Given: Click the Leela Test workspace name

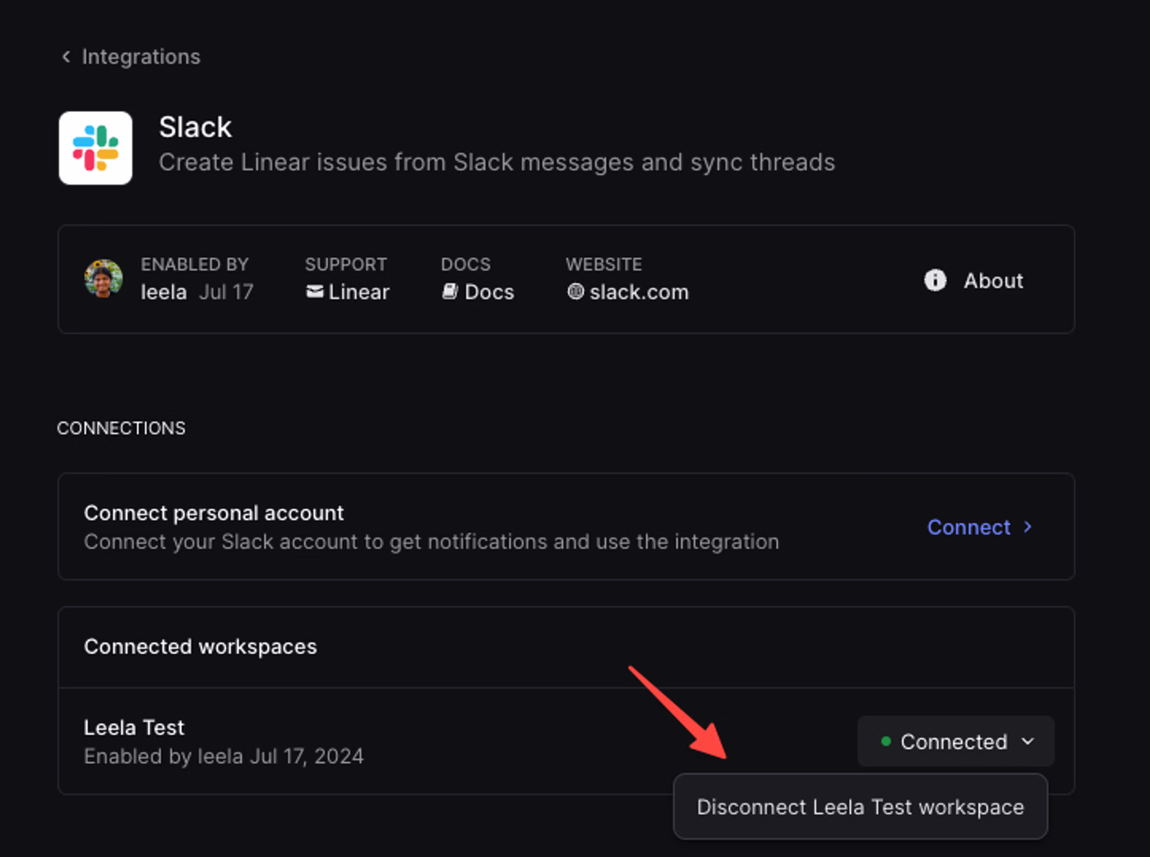Looking at the screenshot, I should [134, 727].
